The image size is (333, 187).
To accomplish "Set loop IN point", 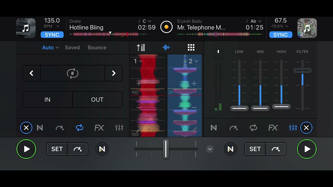I will 47,100.
